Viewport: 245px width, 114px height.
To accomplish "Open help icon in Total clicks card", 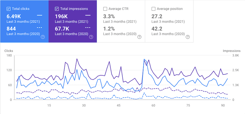I will (43, 37).
